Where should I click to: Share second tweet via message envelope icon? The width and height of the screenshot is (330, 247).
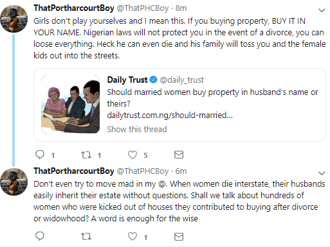(179, 237)
